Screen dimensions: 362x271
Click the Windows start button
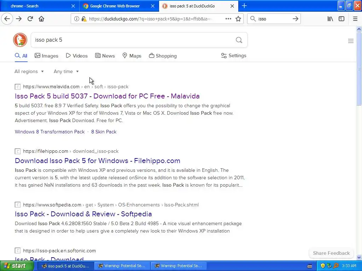click(x=17, y=266)
